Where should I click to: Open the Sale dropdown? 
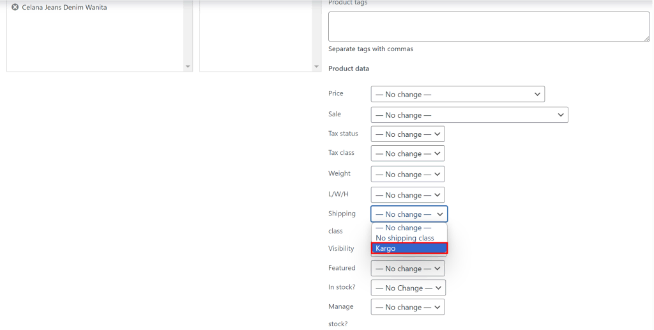(x=469, y=115)
